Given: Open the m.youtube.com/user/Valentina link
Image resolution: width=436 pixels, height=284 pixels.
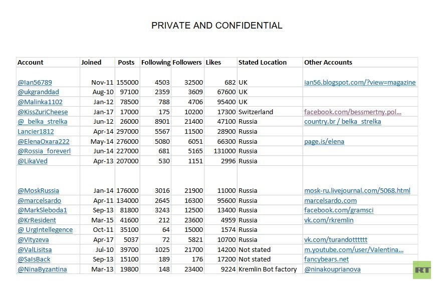Looking at the screenshot, I should [x=353, y=249].
